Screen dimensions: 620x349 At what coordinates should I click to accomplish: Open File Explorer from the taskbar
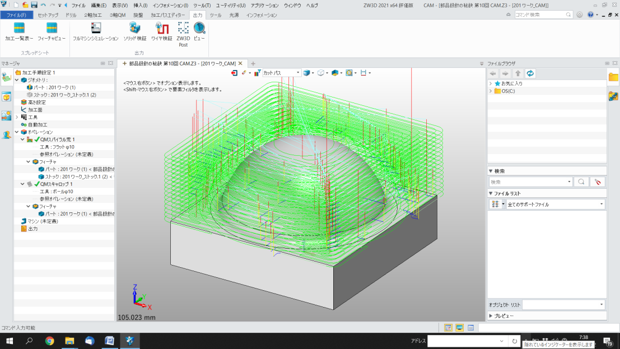(x=69, y=341)
